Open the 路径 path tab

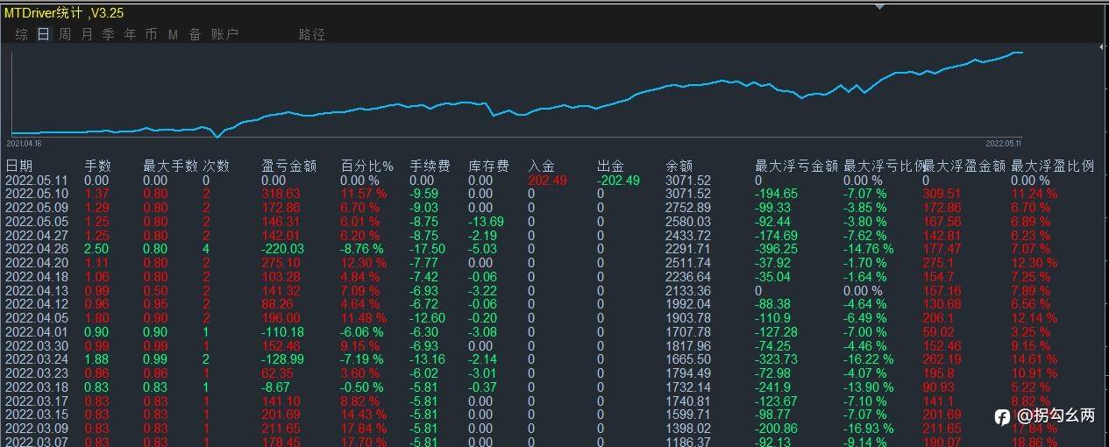312,34
